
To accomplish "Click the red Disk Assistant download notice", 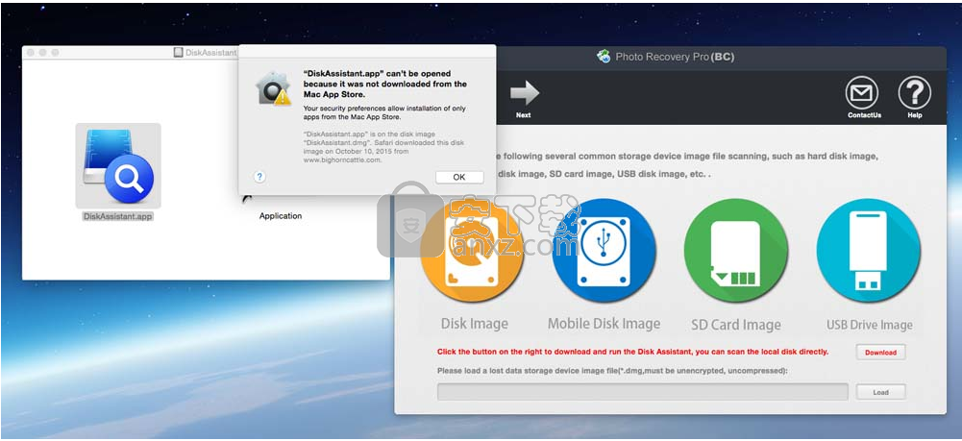I will [x=632, y=352].
